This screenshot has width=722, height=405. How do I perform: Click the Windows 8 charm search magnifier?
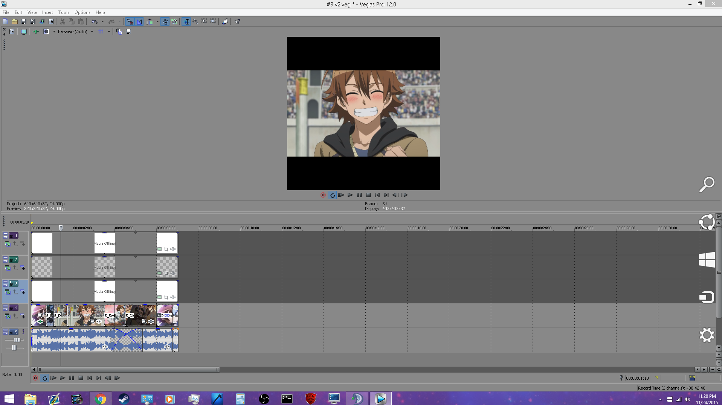click(707, 184)
